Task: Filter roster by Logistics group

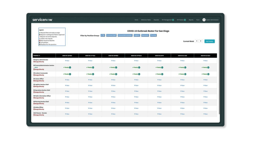Action: (x=137, y=35)
